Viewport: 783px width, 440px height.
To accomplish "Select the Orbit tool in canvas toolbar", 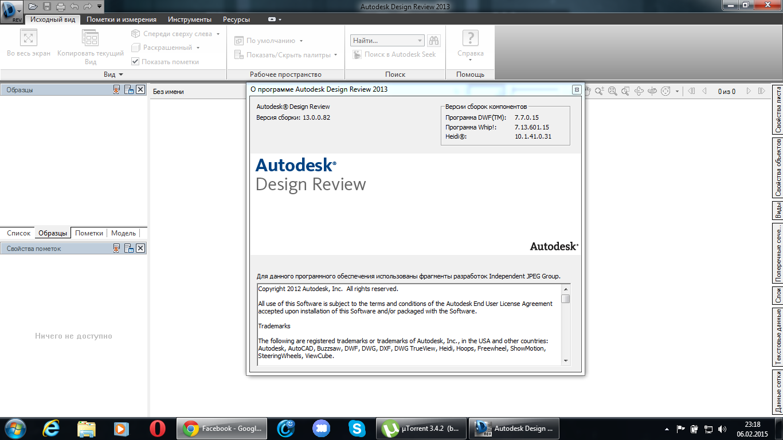I will [x=639, y=91].
